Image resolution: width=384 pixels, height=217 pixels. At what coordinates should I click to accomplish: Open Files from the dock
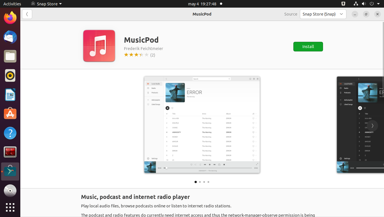(x=10, y=57)
